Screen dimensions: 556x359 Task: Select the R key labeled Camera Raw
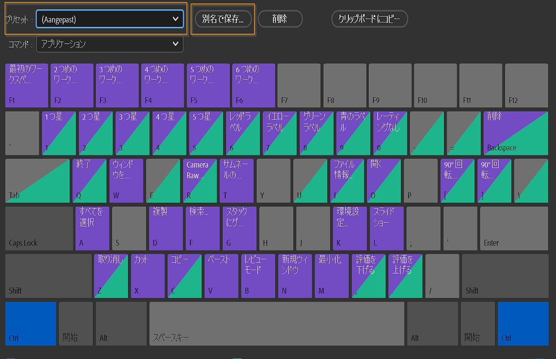200,181
